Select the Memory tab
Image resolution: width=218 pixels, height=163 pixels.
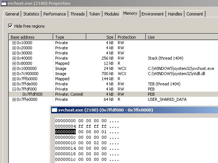tap(130, 13)
